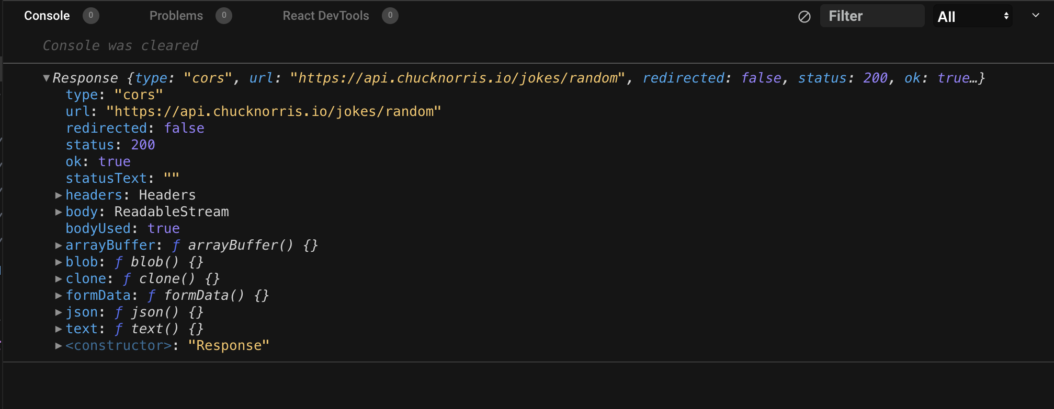Click the React DevTools count badge
The height and width of the screenshot is (409, 1054).
coord(390,16)
